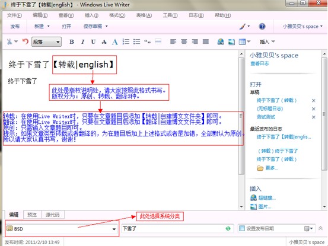328x246 pixels.
Task: Expand the table icon dropdown arrow
Action: coord(249,41)
